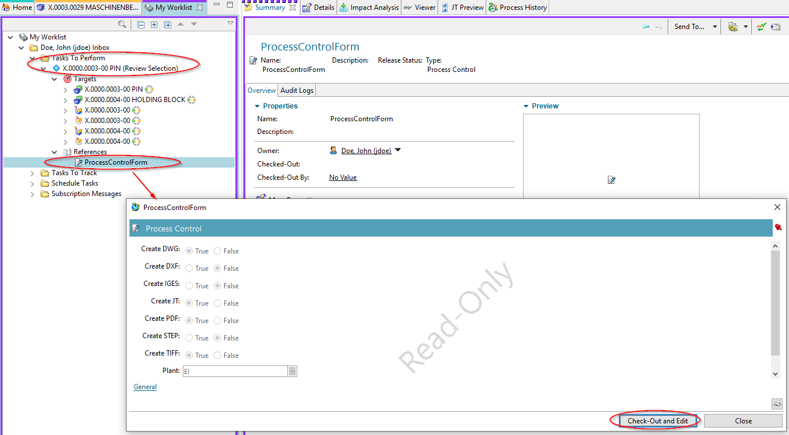Collapse all tree nodes using the minus-box icon

coord(141,24)
